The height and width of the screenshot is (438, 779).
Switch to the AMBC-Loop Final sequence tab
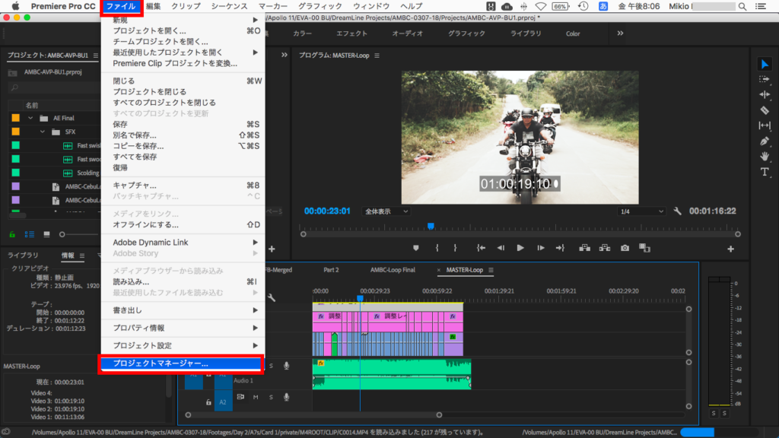pyautogui.click(x=393, y=270)
